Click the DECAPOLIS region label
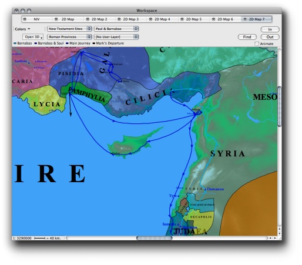302x265 pixels. pos(201,217)
